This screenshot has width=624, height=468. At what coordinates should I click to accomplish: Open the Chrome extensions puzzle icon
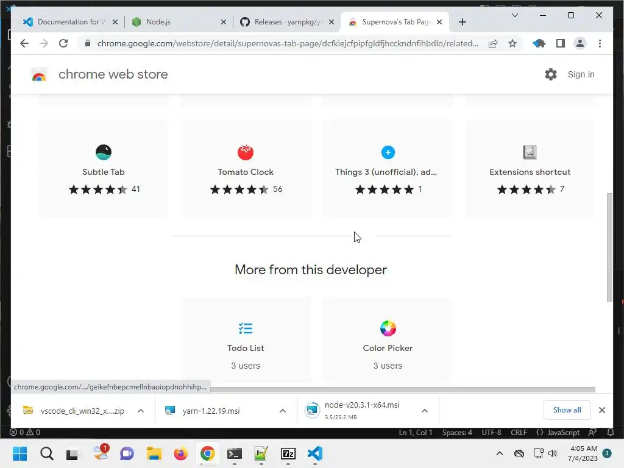tap(539, 43)
